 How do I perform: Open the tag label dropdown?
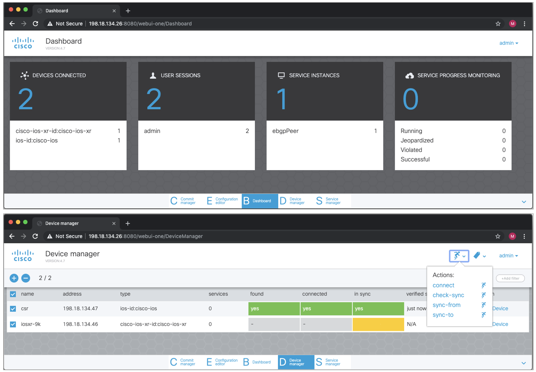pyautogui.click(x=479, y=256)
